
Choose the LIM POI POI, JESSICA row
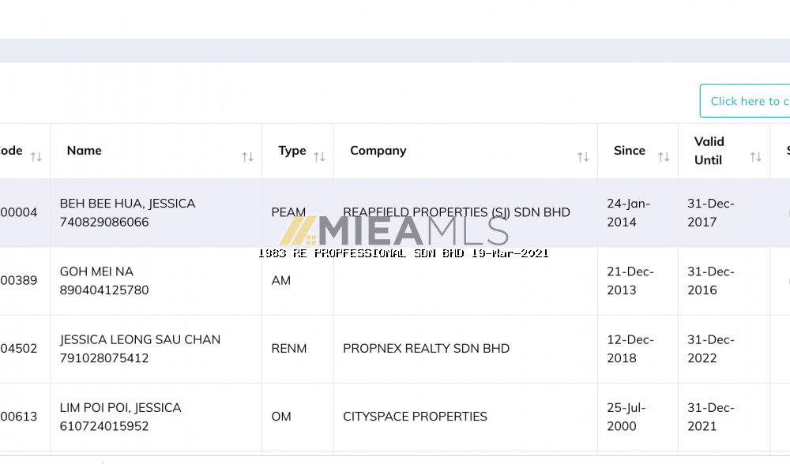120,416
